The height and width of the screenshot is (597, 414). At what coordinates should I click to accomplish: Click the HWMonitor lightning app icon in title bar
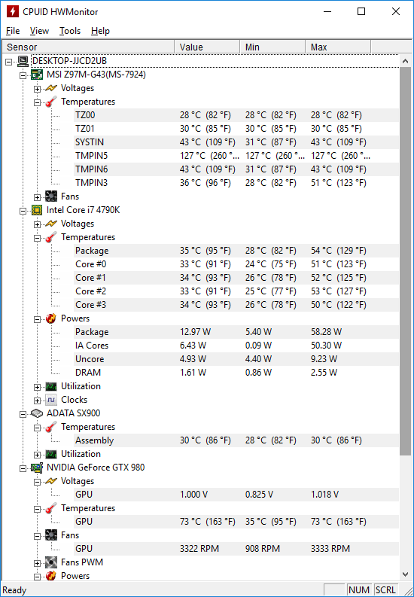coord(13,11)
